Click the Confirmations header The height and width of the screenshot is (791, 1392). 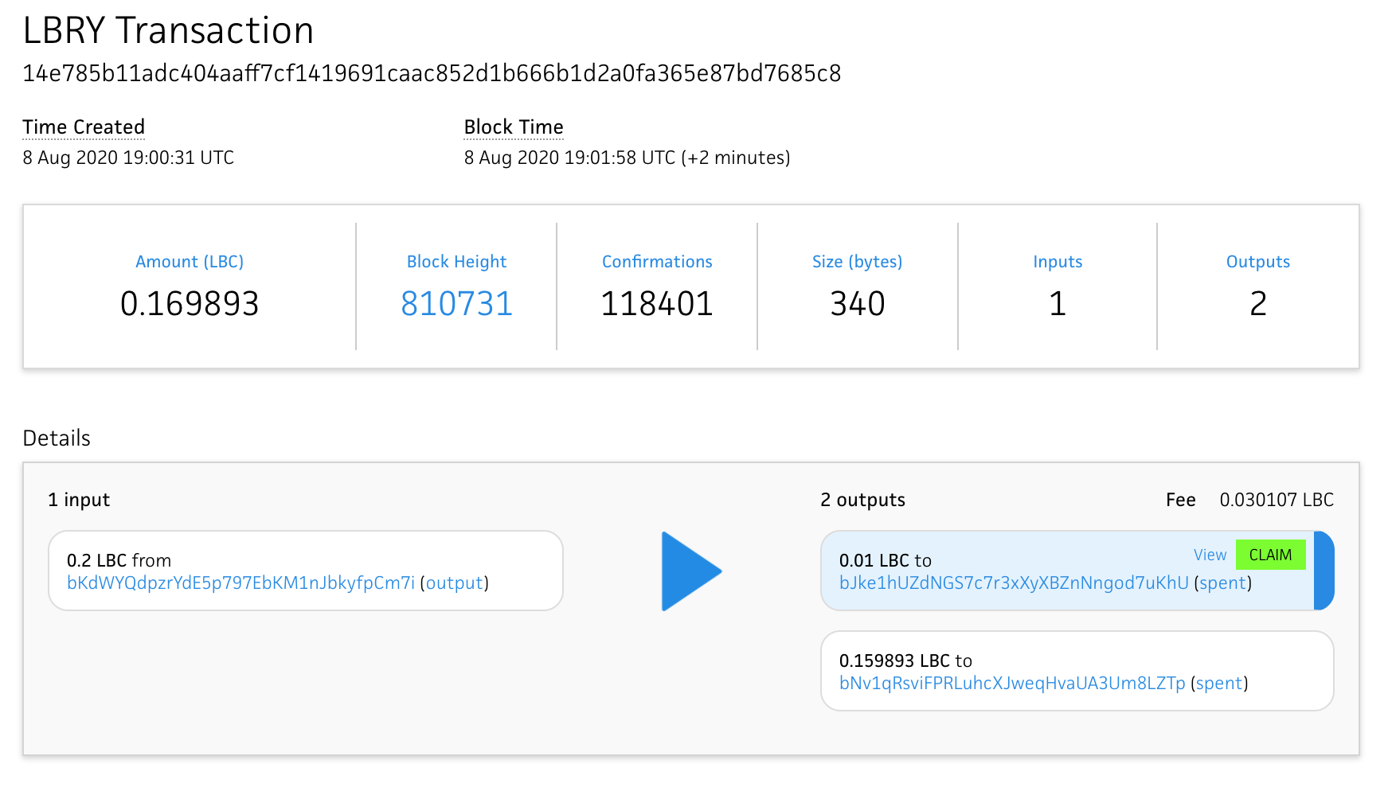[657, 262]
